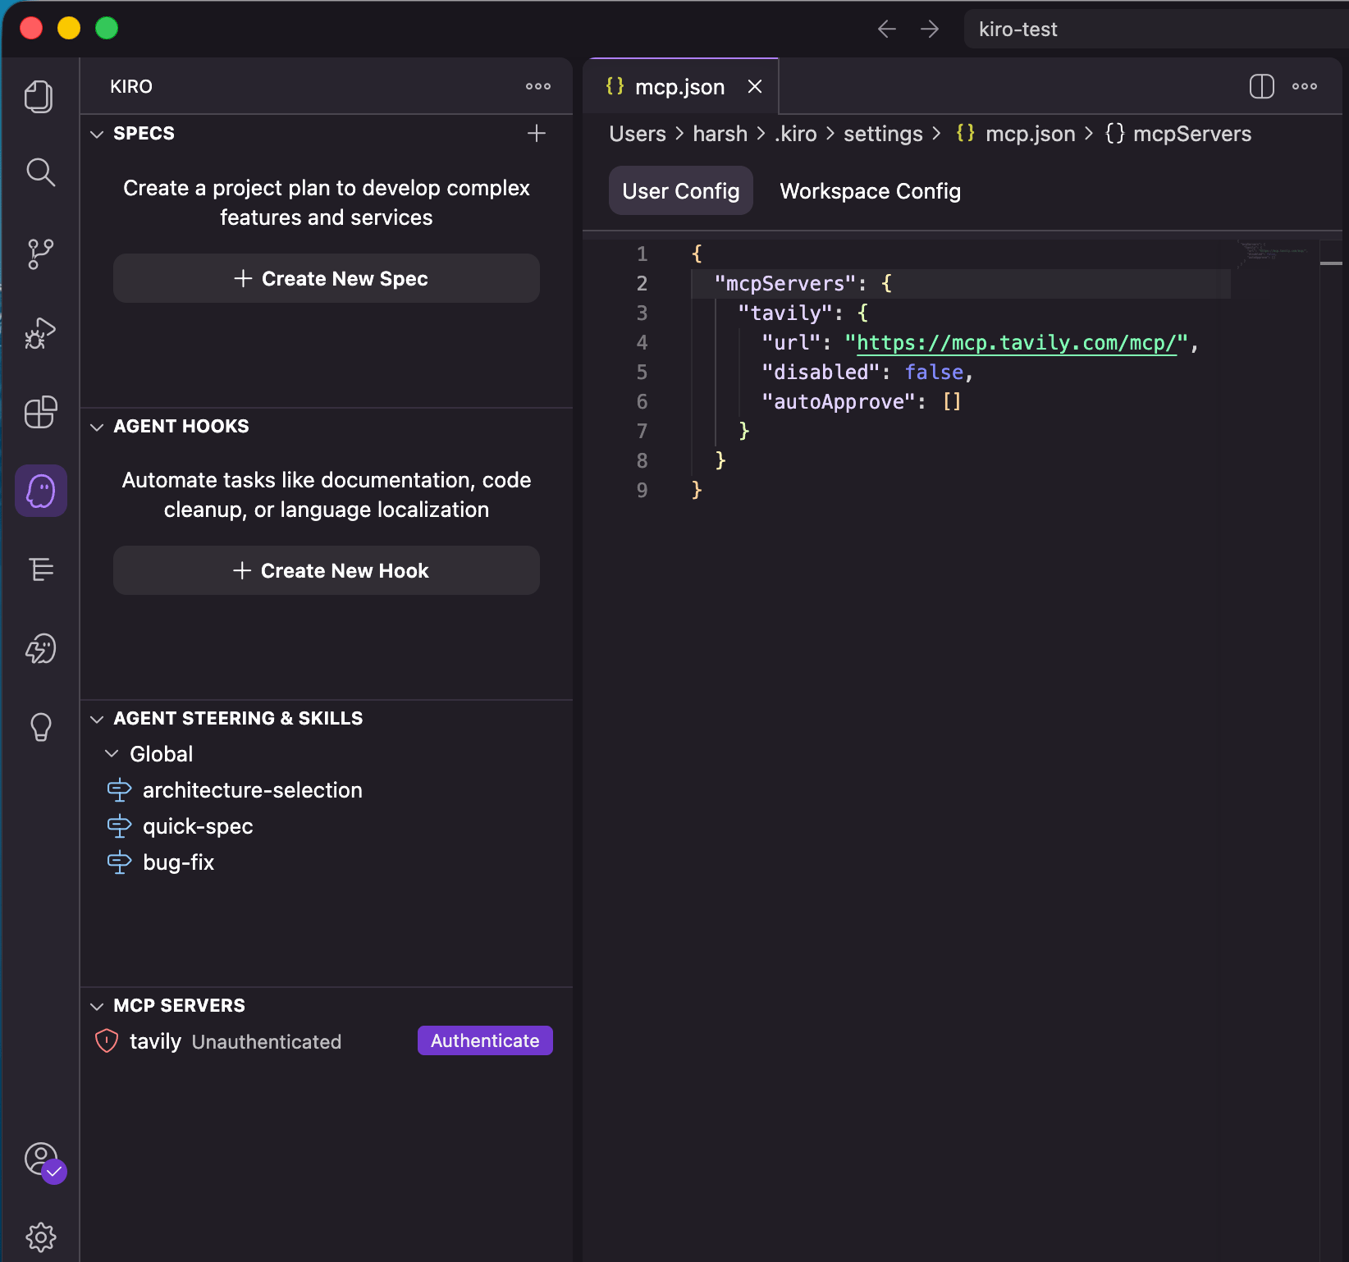Click the Create New Spec button
The image size is (1349, 1262).
click(327, 278)
